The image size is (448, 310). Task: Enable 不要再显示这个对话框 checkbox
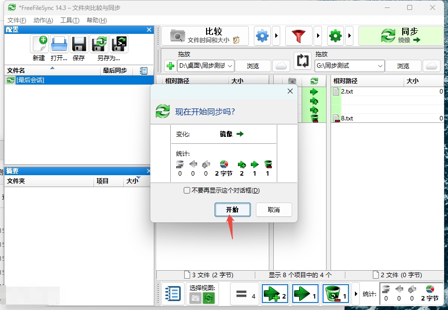click(x=187, y=190)
